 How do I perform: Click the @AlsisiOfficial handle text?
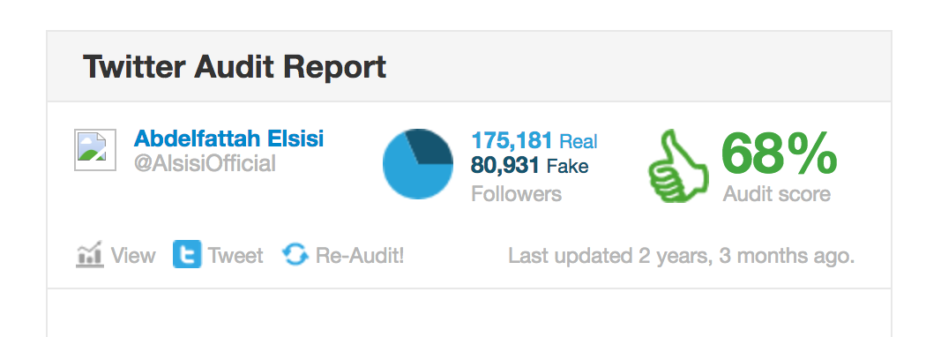click(x=205, y=163)
